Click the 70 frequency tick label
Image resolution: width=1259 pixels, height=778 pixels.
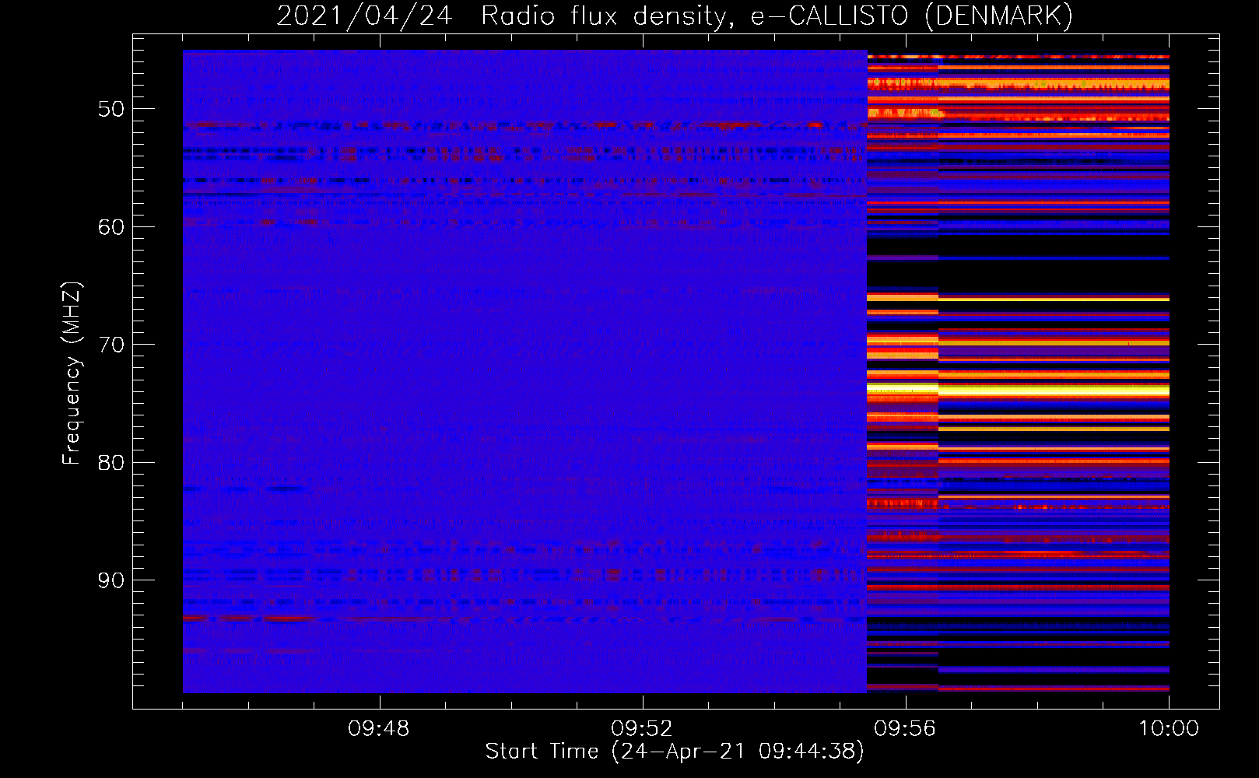click(x=111, y=345)
